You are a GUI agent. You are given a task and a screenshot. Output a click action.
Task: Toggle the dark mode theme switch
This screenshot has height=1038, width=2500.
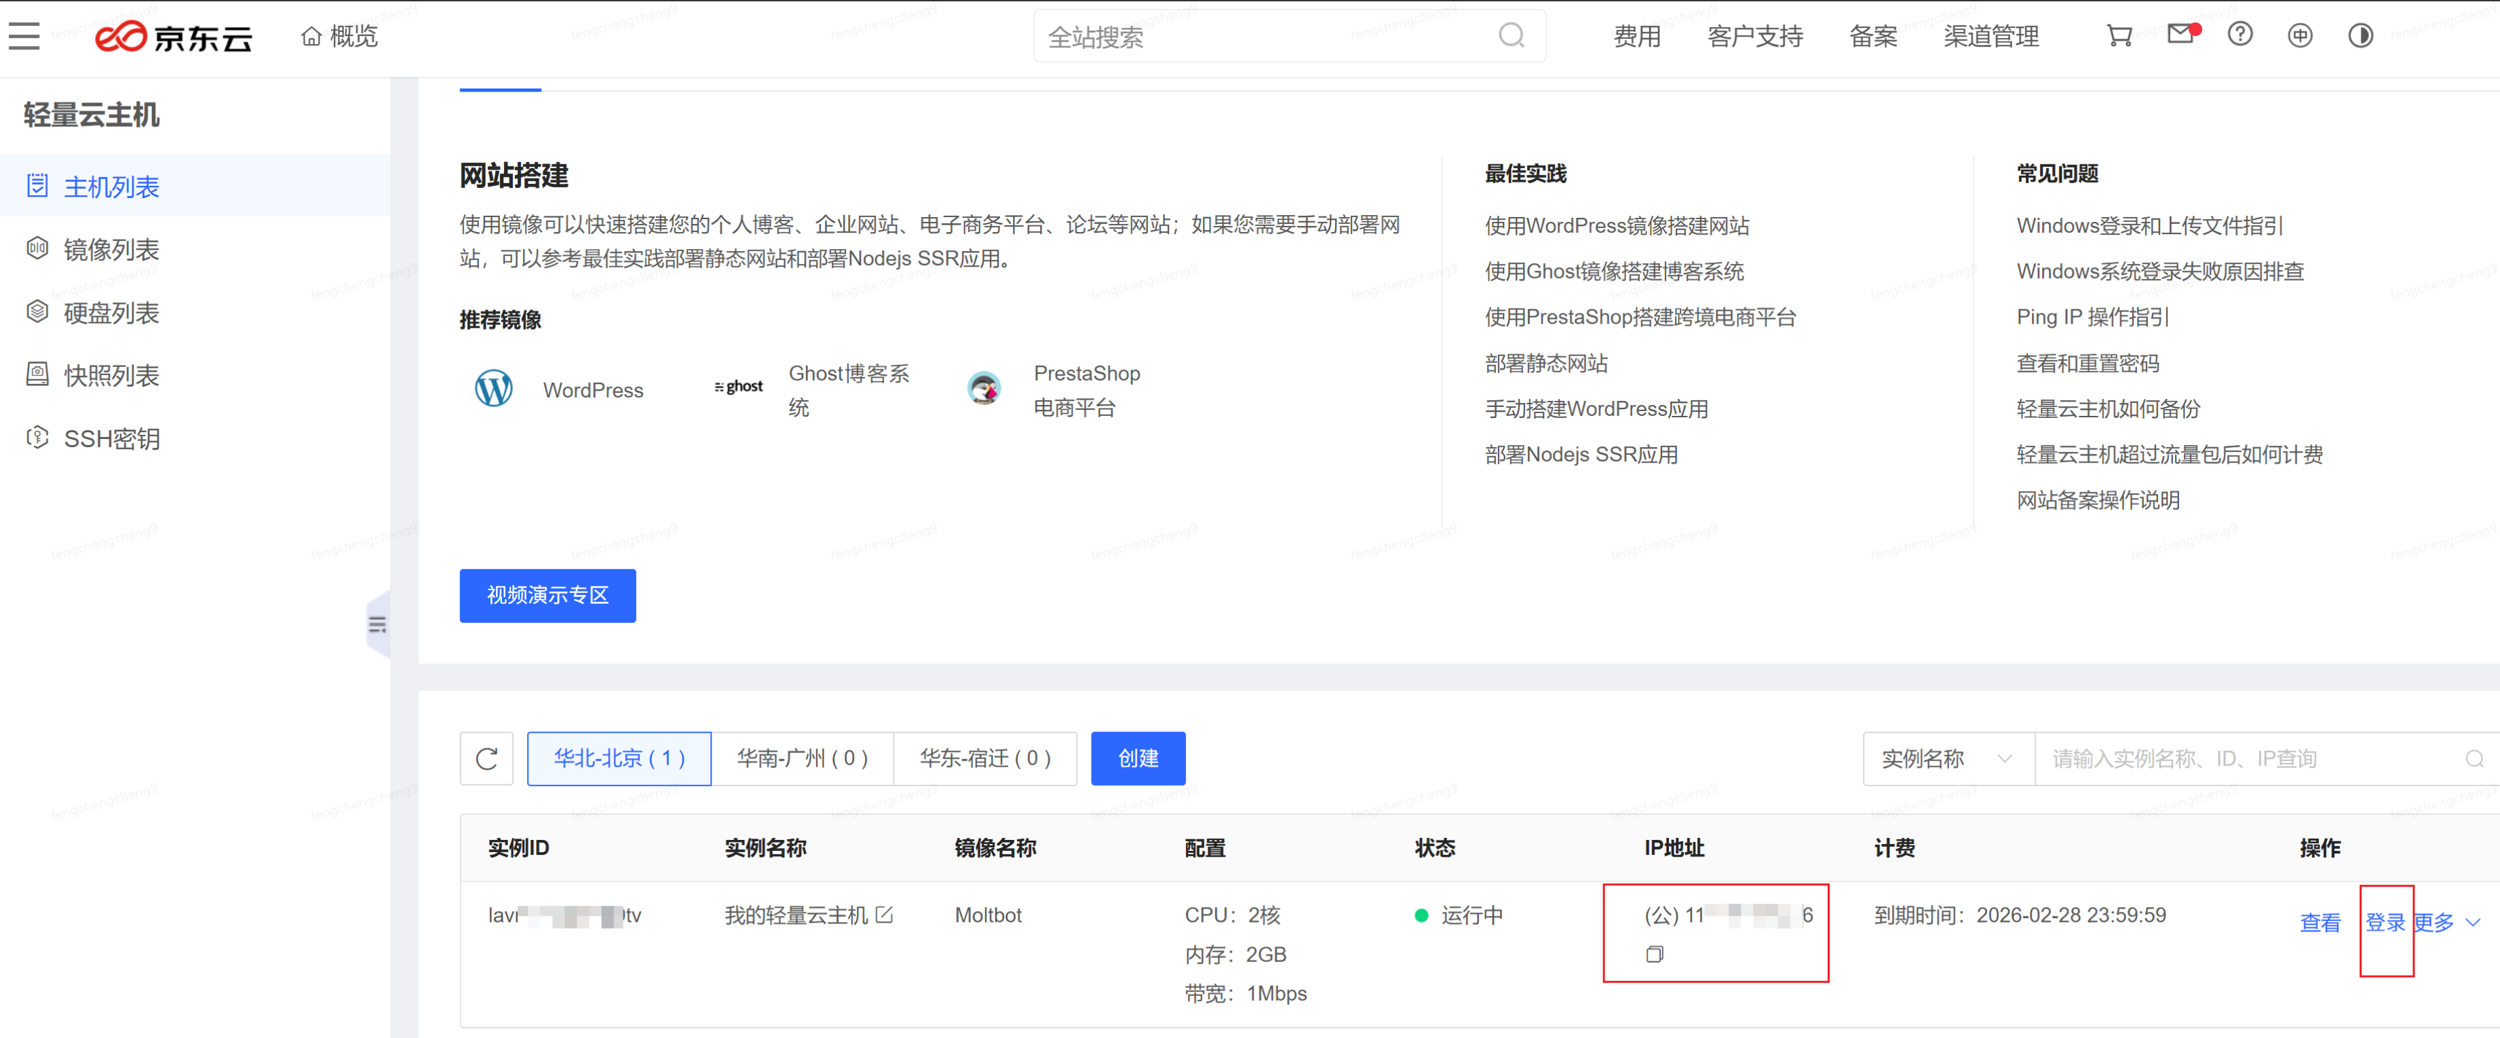tap(2360, 35)
